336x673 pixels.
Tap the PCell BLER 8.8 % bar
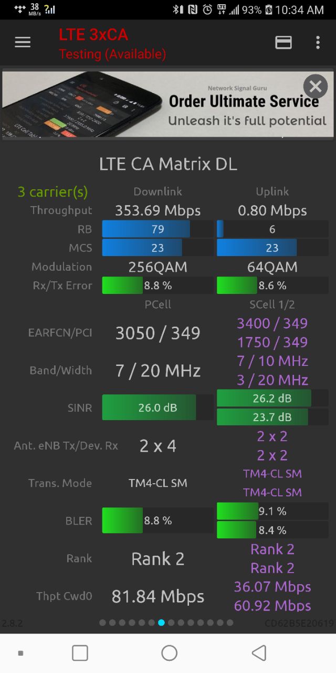point(158,521)
